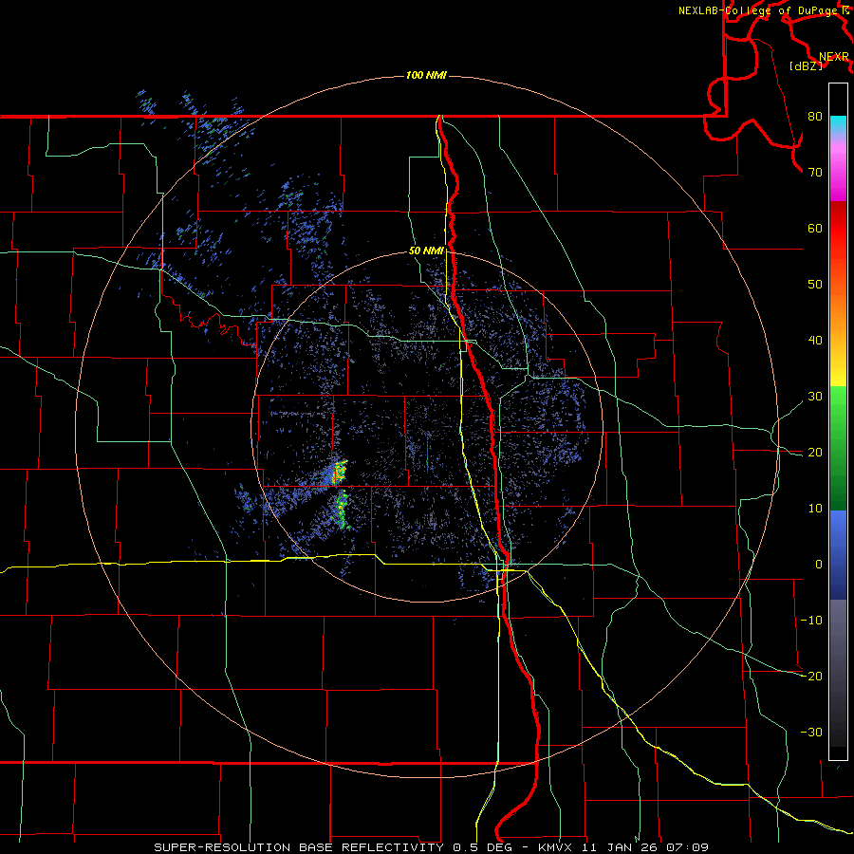
Task: Click the 50 value on the dBZ scale
Action: 815,285
